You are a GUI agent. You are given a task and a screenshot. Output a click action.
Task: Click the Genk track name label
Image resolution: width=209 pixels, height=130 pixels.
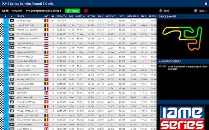pyautogui.click(x=5, y=11)
